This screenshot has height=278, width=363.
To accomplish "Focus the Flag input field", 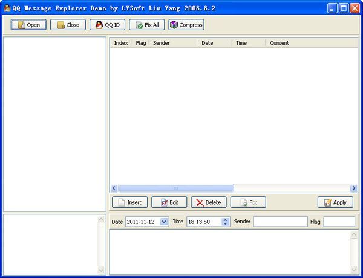I will (x=339, y=222).
